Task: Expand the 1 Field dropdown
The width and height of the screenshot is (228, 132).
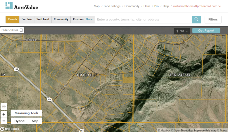Action: pos(182,31)
